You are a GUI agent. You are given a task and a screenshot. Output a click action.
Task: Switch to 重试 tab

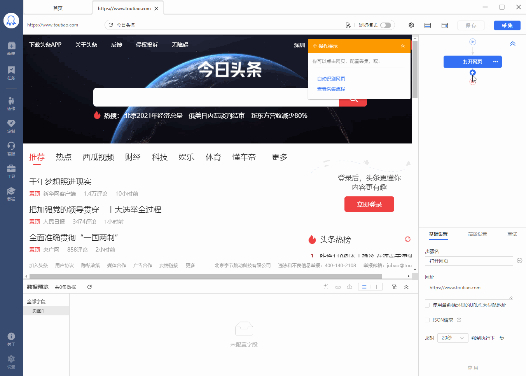tap(512, 234)
